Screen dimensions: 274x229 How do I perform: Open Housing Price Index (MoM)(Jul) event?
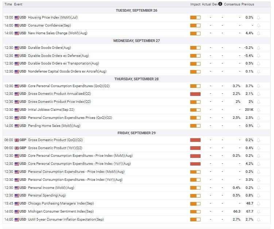coord(53,18)
